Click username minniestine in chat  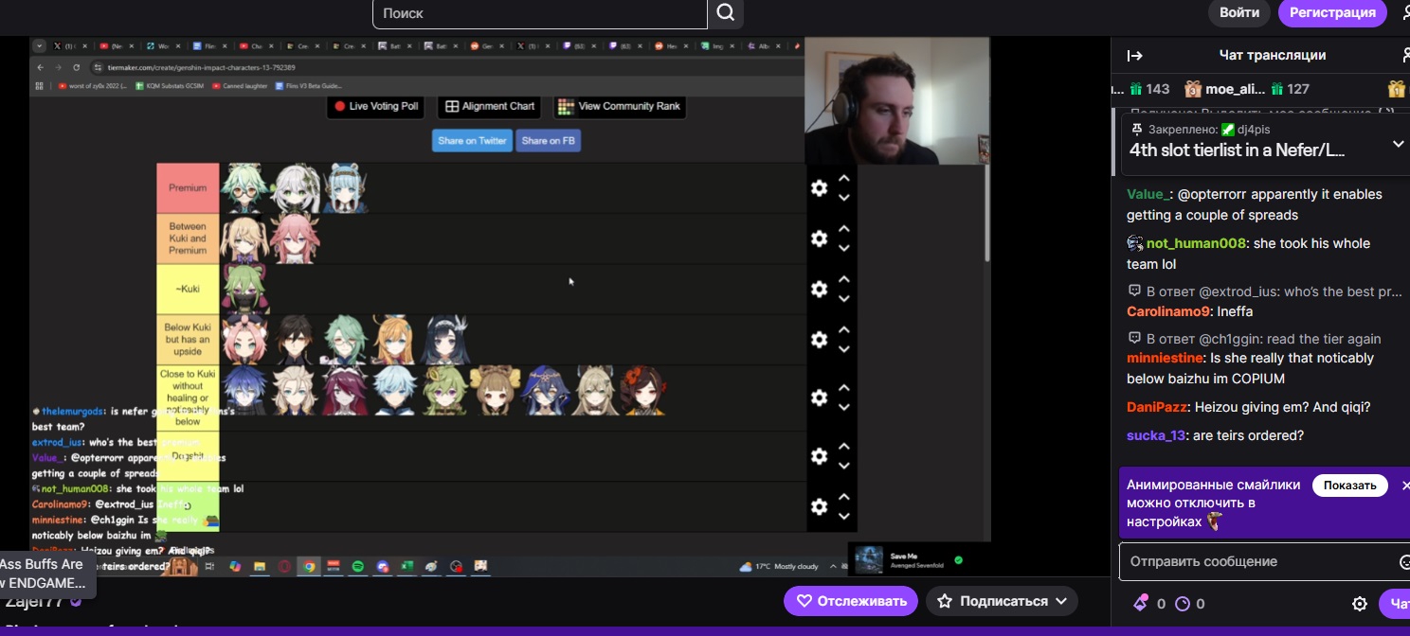tap(1165, 358)
